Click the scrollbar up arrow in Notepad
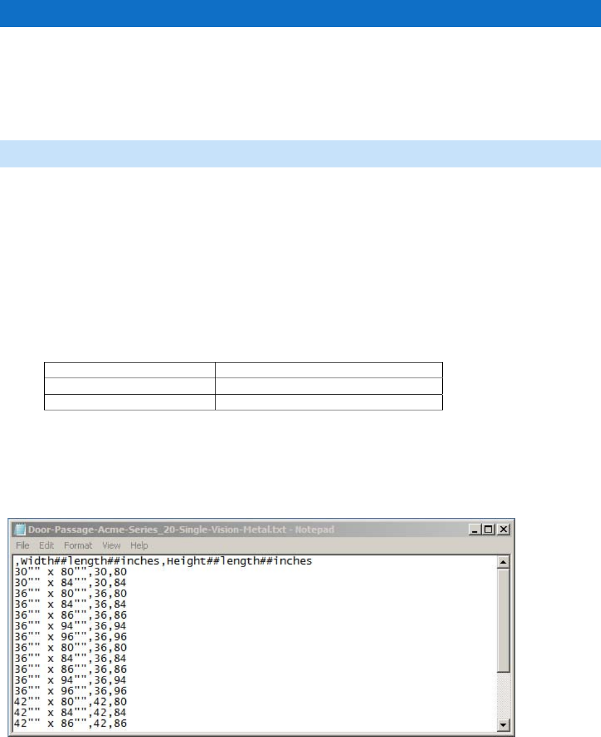601x737 pixels. 503,561
